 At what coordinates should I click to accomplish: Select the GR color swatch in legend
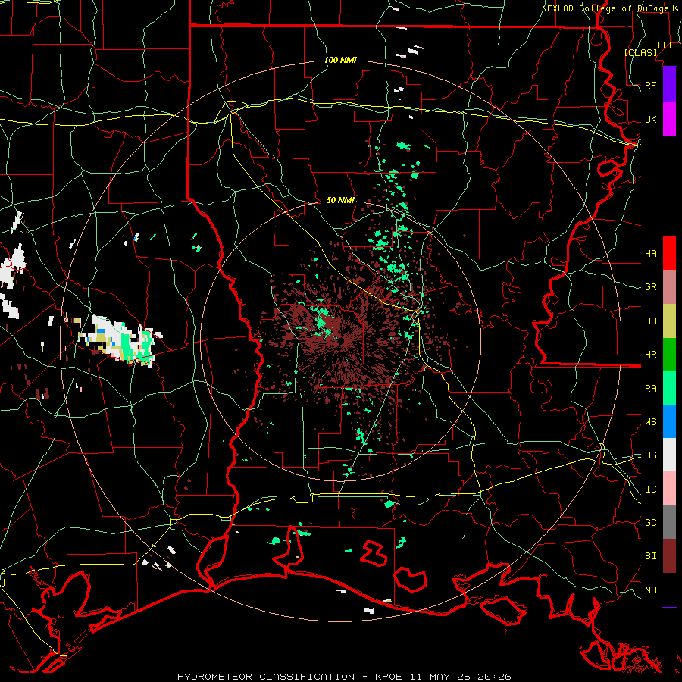pos(669,286)
